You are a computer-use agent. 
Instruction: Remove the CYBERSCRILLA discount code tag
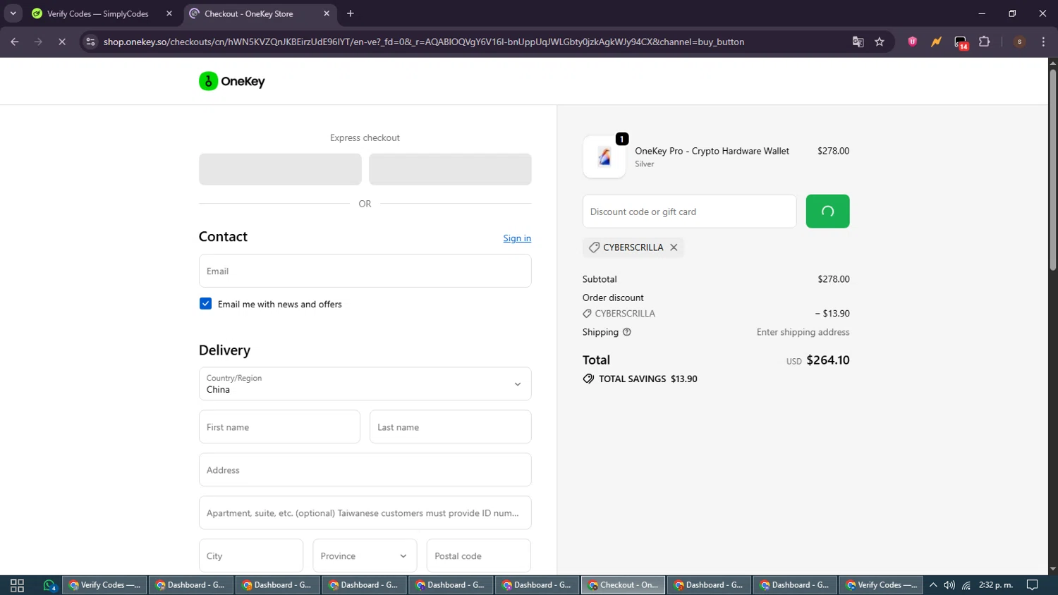point(674,247)
